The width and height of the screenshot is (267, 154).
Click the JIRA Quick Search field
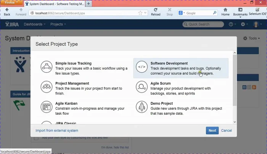[204, 24]
